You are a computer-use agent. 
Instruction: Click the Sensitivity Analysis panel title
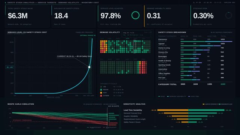point(134,104)
